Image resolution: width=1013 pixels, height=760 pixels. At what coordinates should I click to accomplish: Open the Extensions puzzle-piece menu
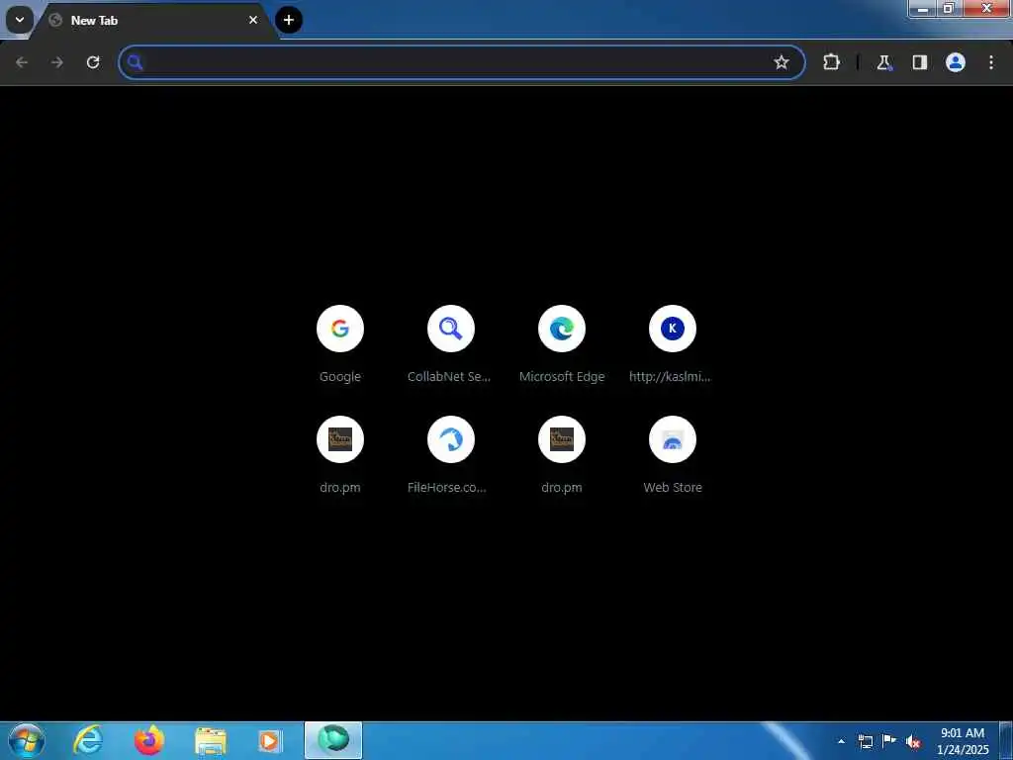(x=831, y=62)
